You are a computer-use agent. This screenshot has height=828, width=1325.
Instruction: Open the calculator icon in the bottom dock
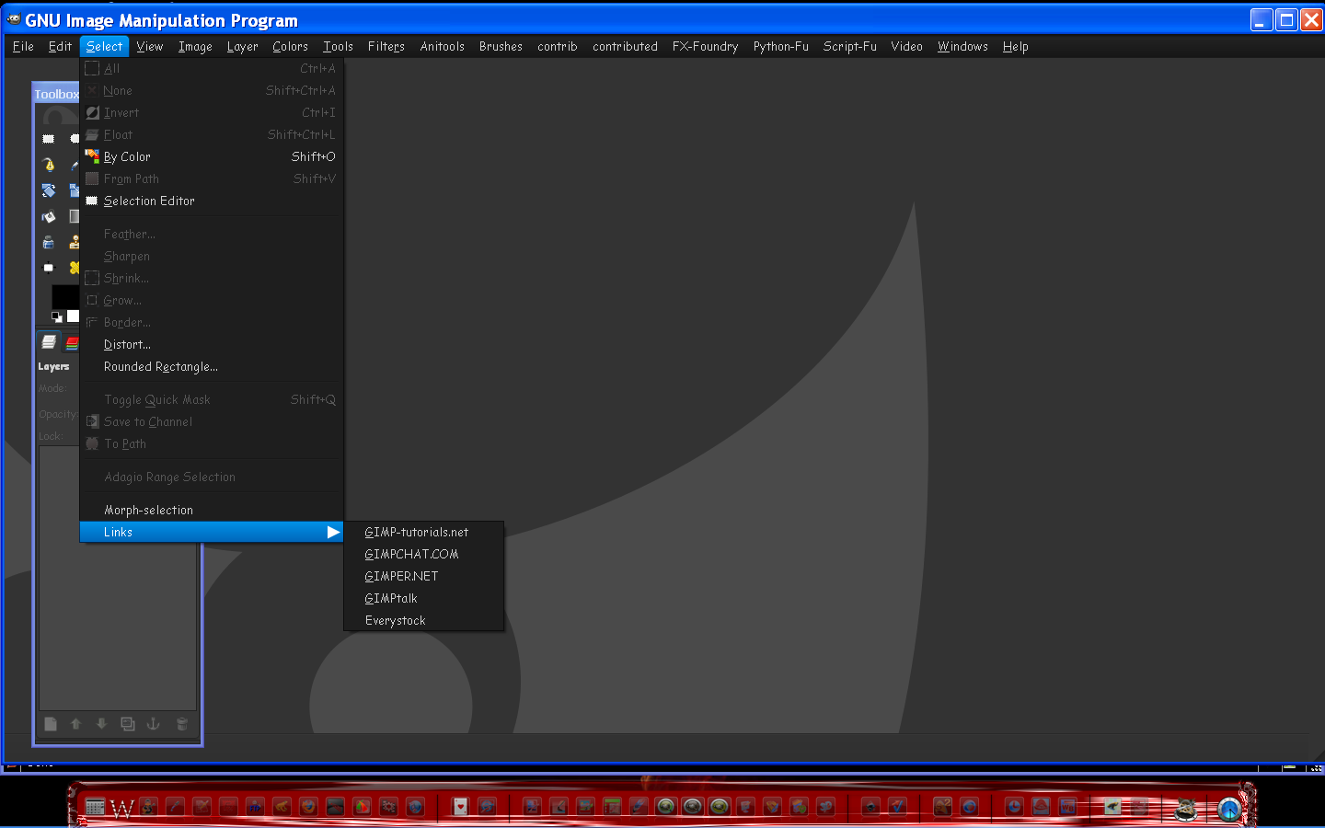[95, 807]
